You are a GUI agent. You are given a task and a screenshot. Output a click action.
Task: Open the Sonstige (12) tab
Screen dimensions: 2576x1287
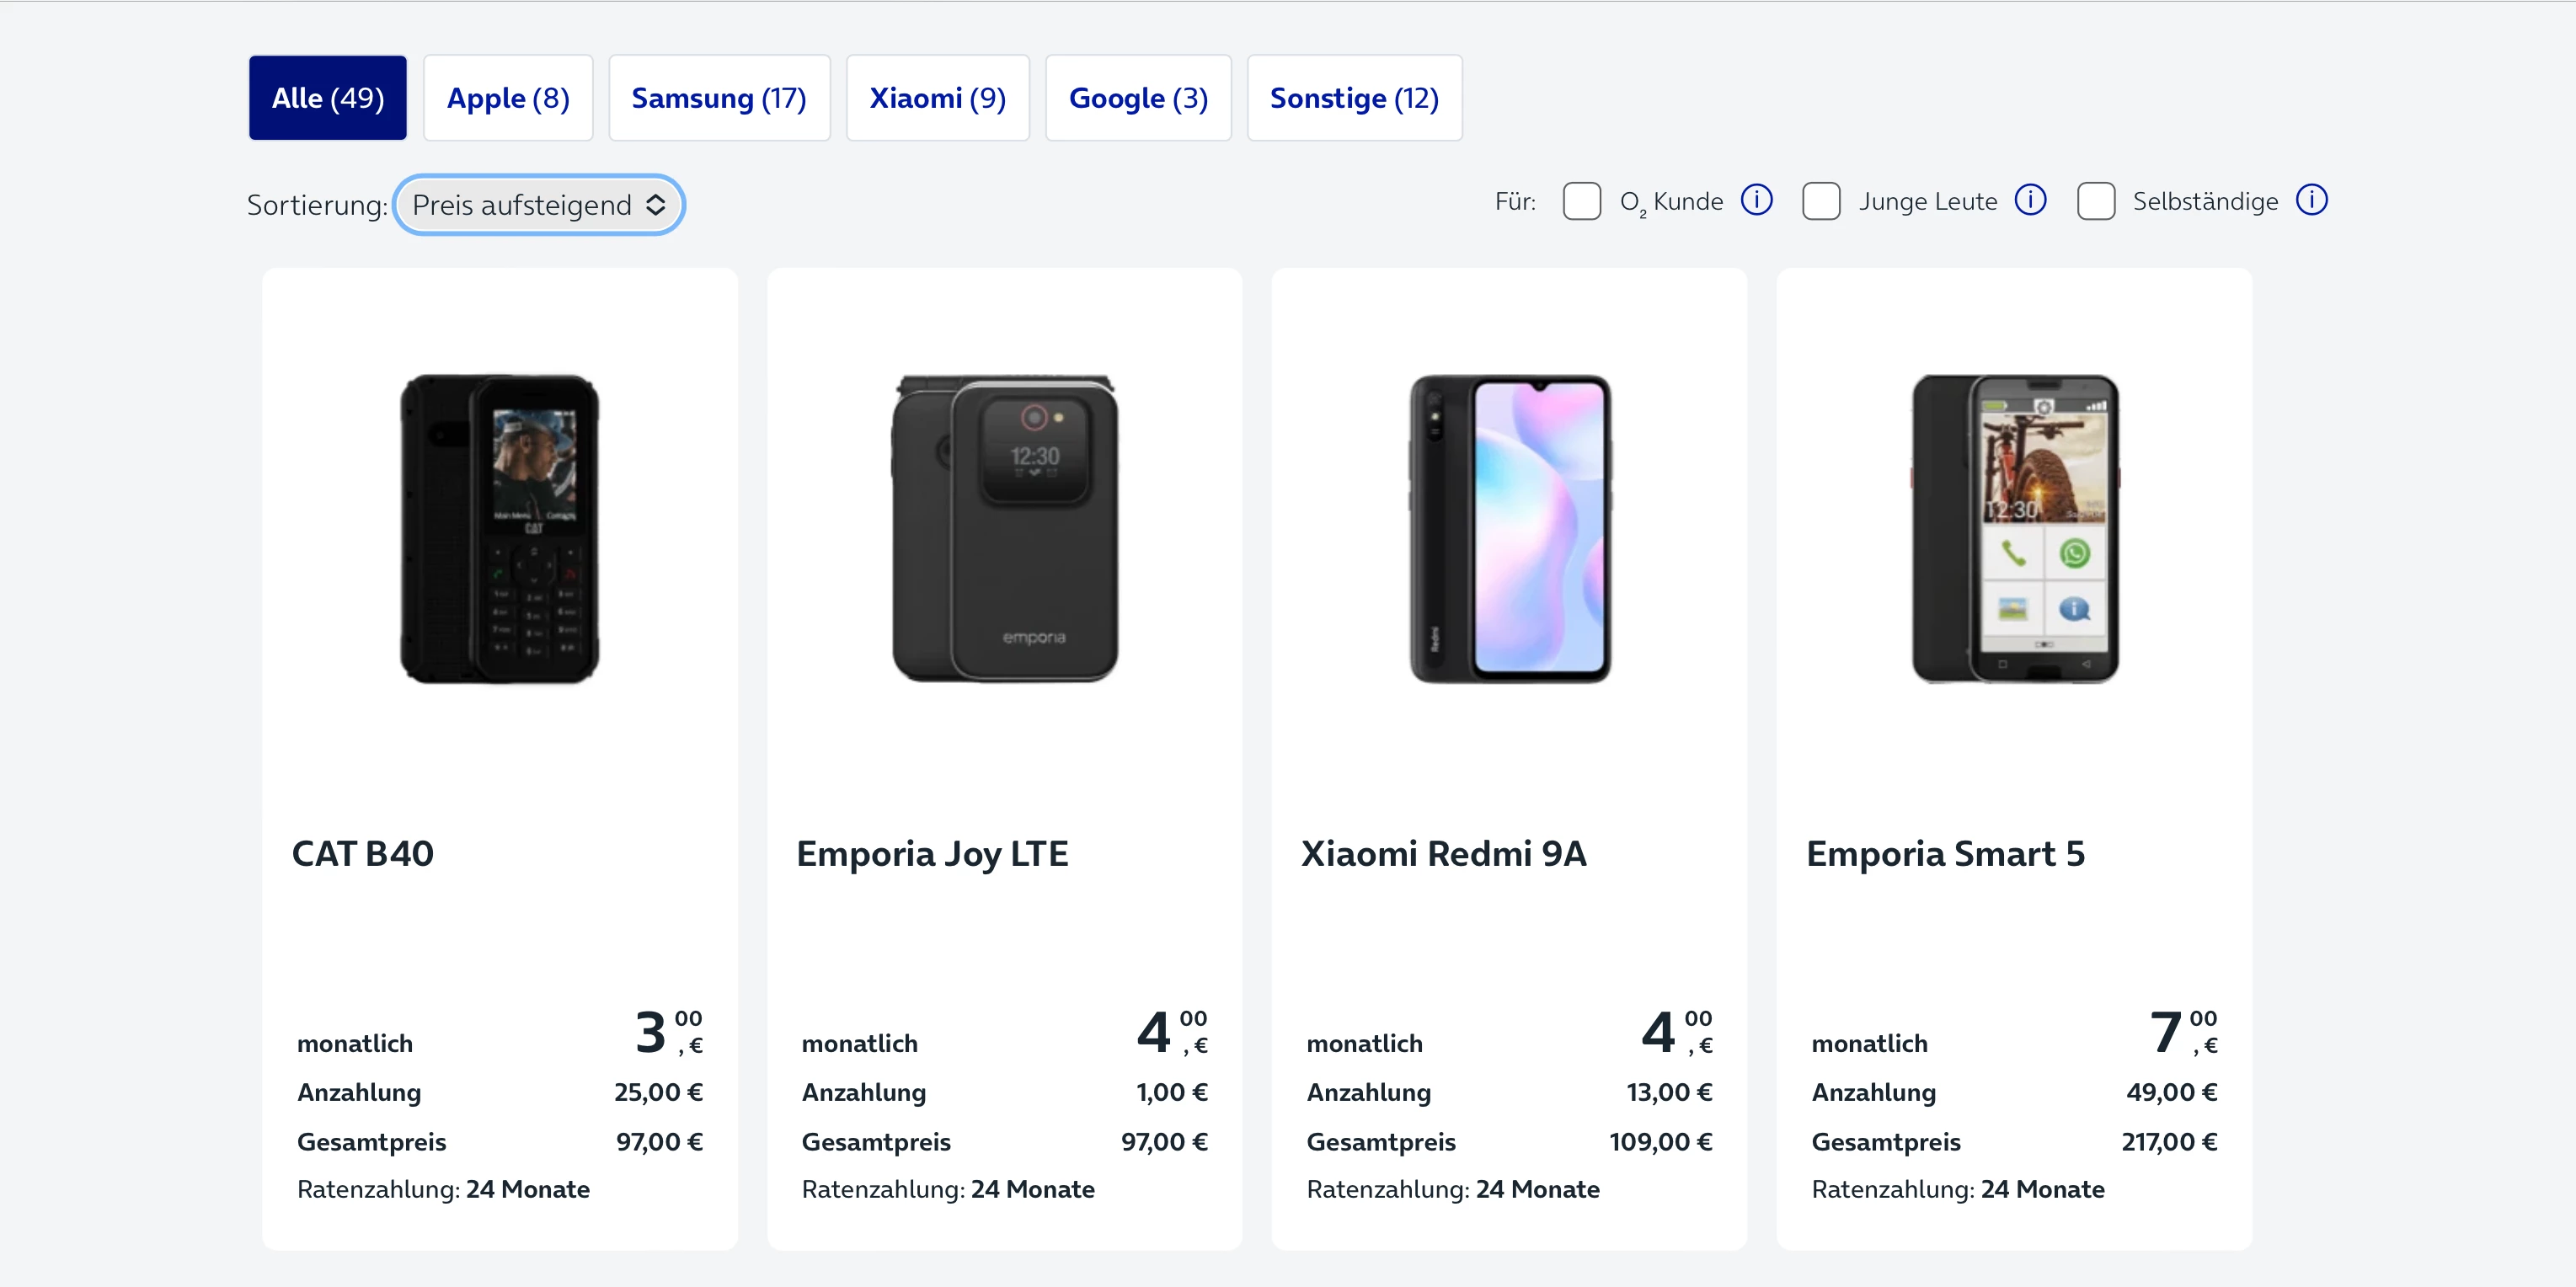coord(1354,98)
